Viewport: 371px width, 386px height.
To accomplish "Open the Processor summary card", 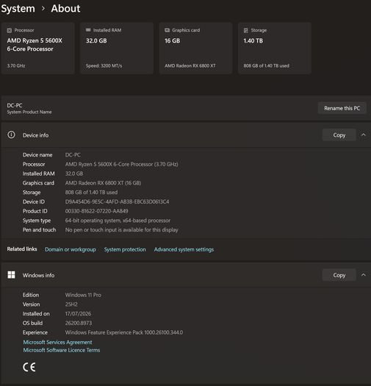I will click(x=38, y=48).
